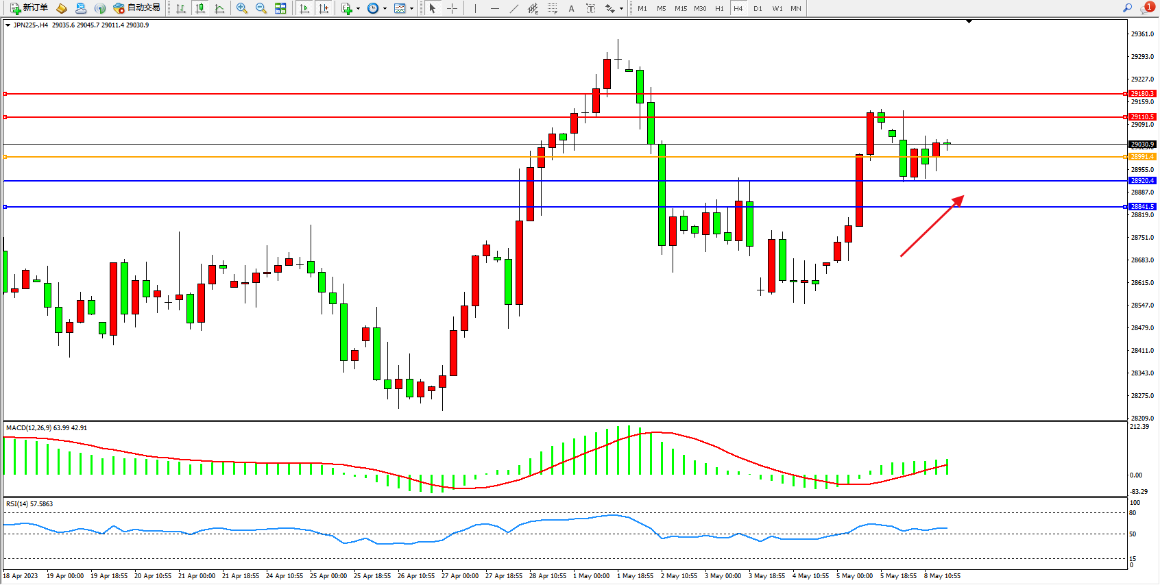Pick the text label tool
This screenshot has width=1160, height=585.
pyautogui.click(x=571, y=8)
